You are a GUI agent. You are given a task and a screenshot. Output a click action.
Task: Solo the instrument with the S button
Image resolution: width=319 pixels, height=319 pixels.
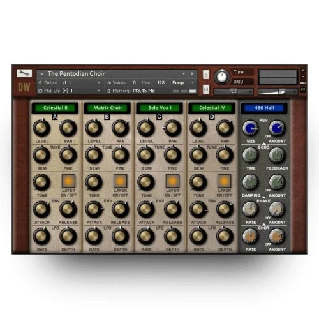click(x=206, y=75)
